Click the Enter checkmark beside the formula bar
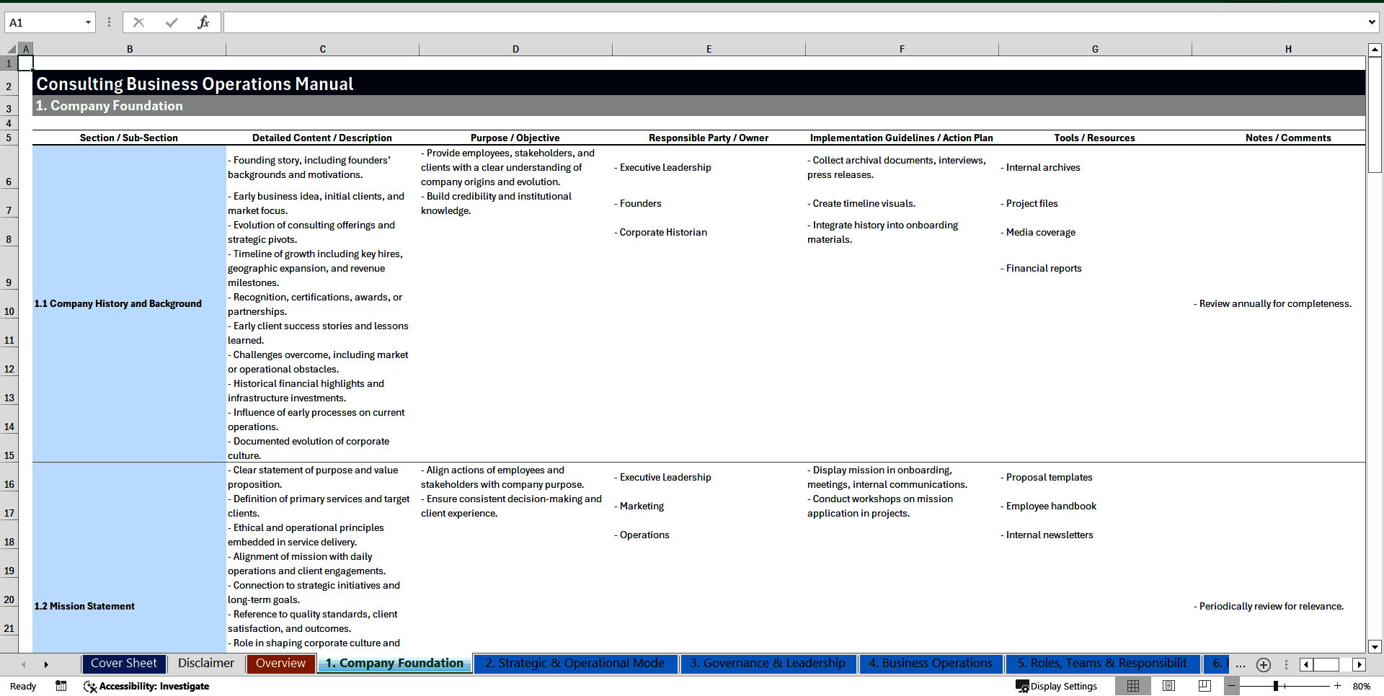 [172, 22]
